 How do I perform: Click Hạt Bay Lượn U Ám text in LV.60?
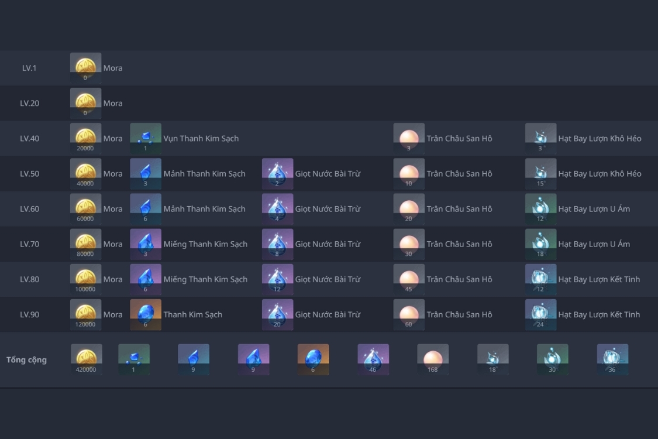tap(594, 209)
